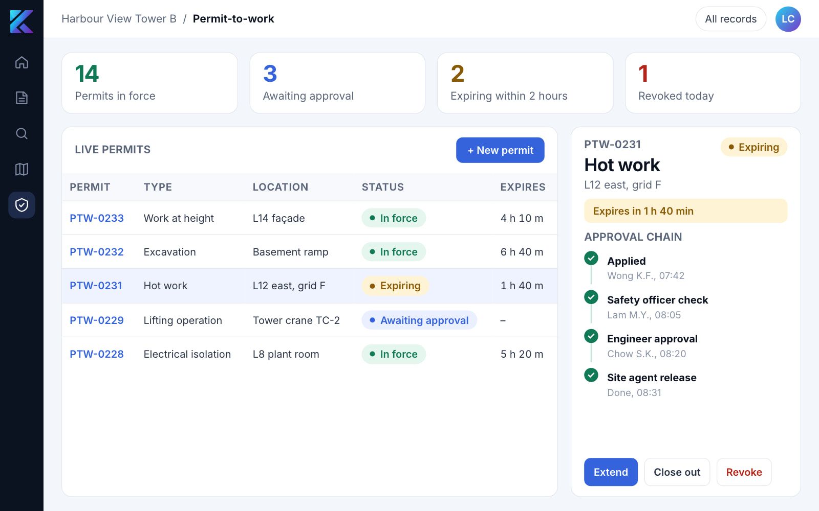
Task: Open the Awaiting approval card
Action: pyautogui.click(x=337, y=83)
